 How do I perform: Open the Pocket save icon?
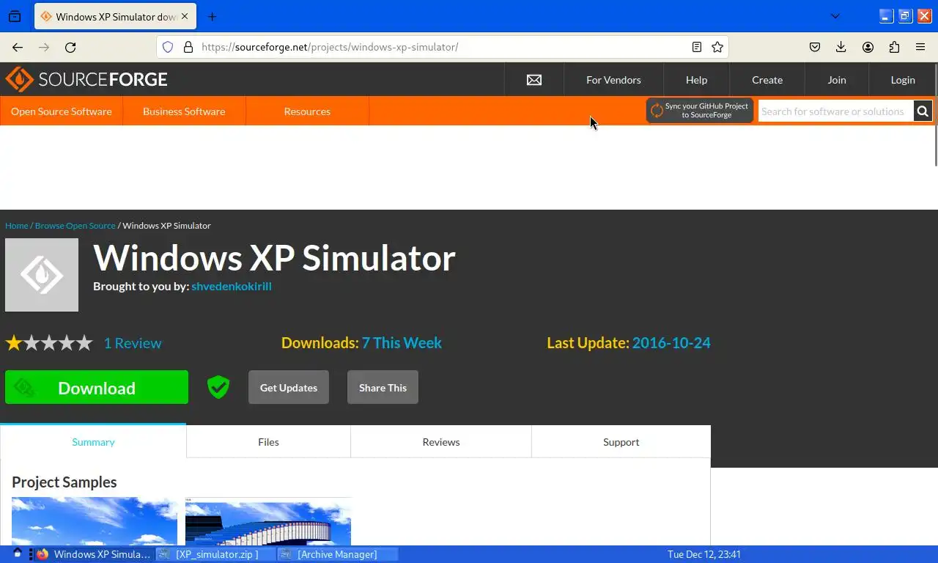[815, 47]
